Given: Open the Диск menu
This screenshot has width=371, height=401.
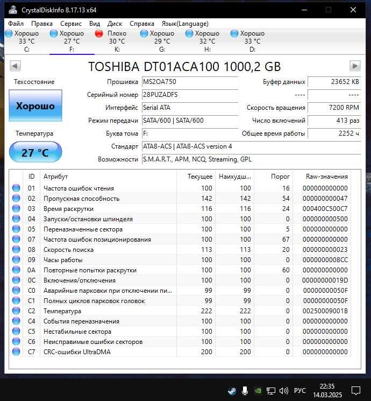Looking at the screenshot, I should (115, 24).
